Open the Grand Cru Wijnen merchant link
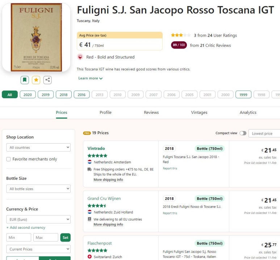The width and height of the screenshot is (280, 260). 104,198
